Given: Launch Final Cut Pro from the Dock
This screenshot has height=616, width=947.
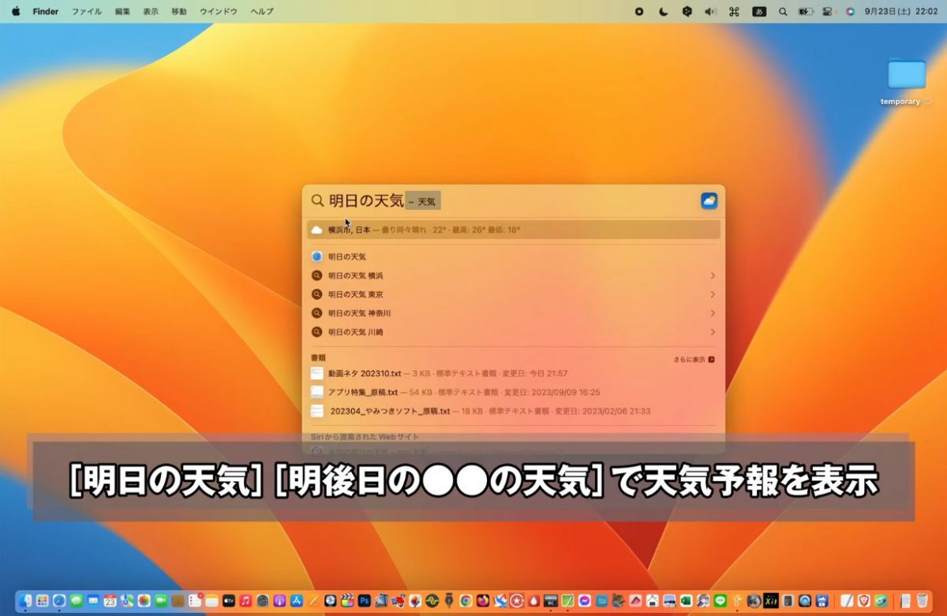Looking at the screenshot, I should pos(348,601).
